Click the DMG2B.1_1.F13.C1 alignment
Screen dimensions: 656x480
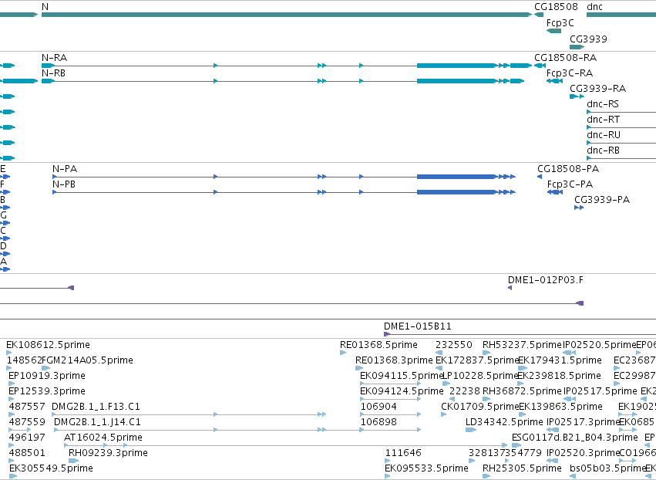coord(189,414)
